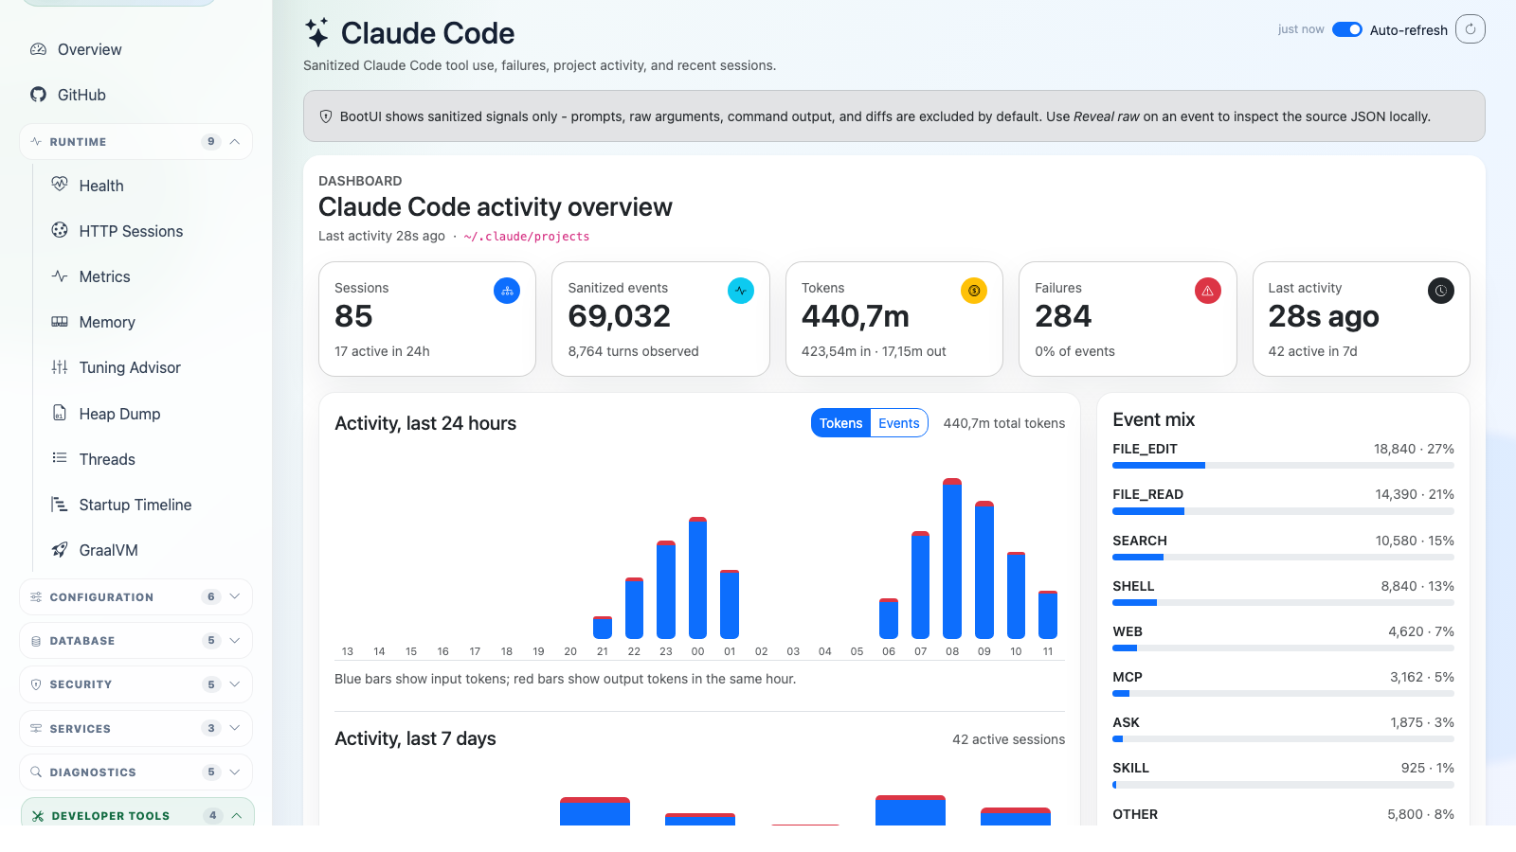
Task: Click the Diagnostics magnifier icon
Action: tap(36, 772)
